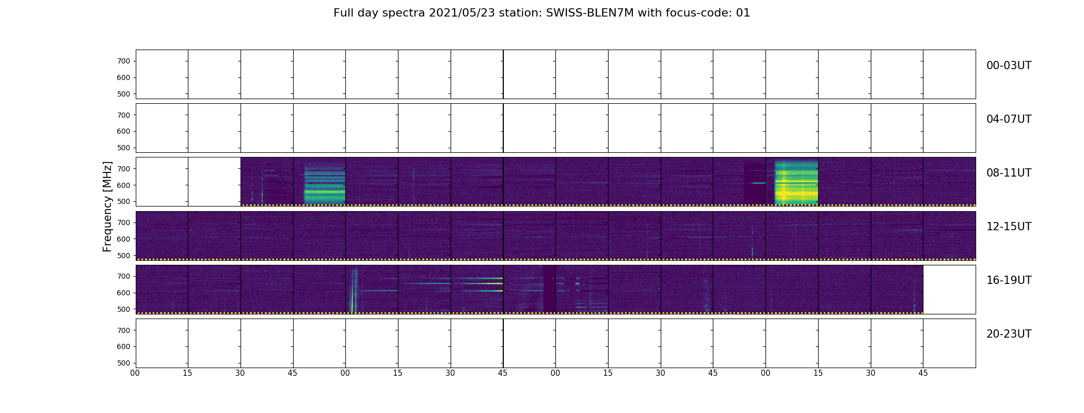Click the 500 tick of the 12-15UT row

(123, 256)
